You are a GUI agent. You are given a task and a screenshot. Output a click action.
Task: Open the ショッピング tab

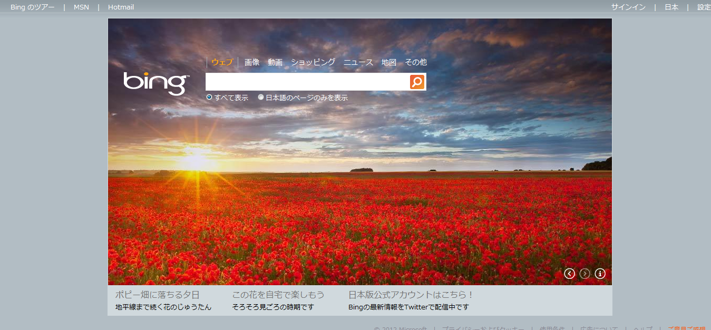coord(313,62)
